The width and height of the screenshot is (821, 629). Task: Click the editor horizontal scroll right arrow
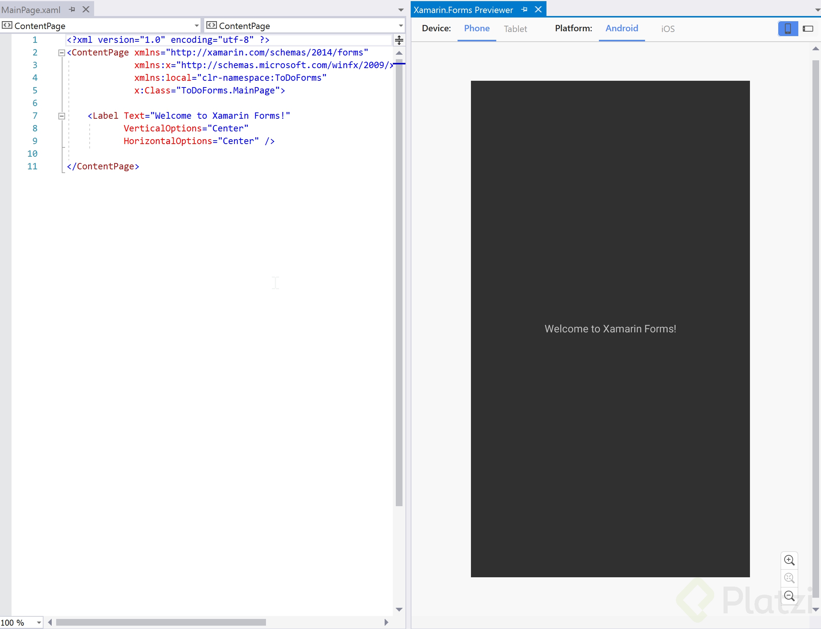tap(386, 622)
